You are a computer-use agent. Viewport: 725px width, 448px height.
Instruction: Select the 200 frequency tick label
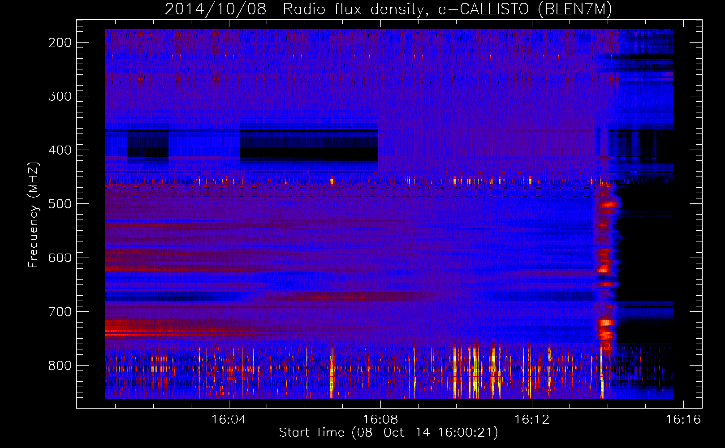(60, 43)
